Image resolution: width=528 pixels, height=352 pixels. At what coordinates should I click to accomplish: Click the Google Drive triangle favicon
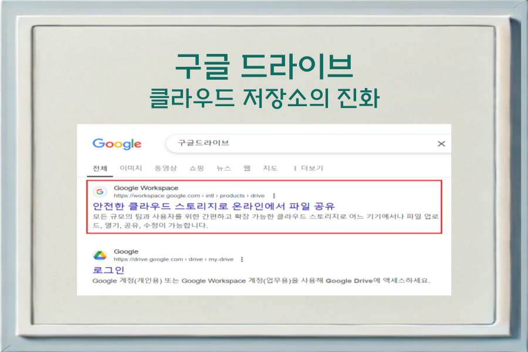(100, 255)
